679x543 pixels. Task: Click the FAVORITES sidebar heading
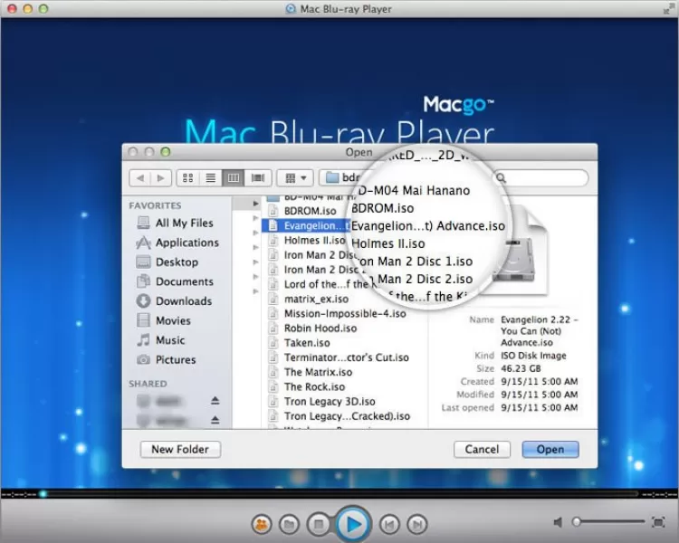[x=155, y=205]
